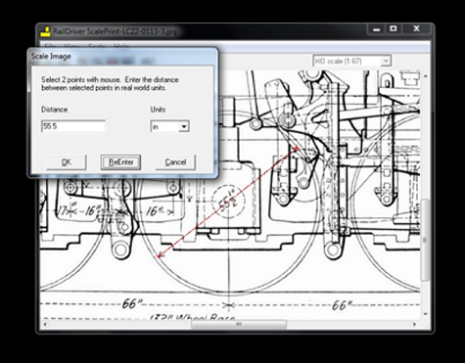This screenshot has width=465, height=363.
Task: Open the Units dropdown showing in
Action: (x=169, y=126)
